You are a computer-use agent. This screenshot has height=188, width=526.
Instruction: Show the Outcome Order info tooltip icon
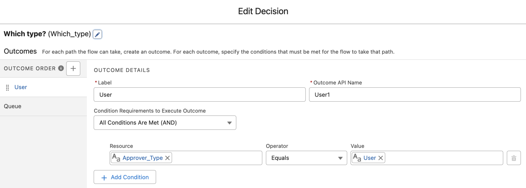[x=61, y=68]
